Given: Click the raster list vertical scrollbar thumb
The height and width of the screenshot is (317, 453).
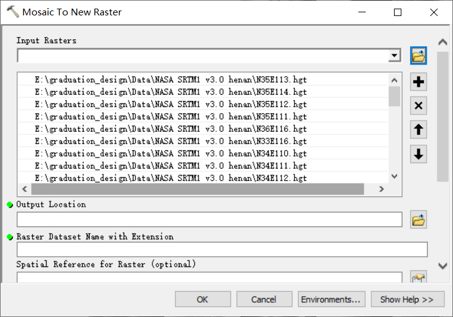Looking at the screenshot, I should click(x=395, y=96).
